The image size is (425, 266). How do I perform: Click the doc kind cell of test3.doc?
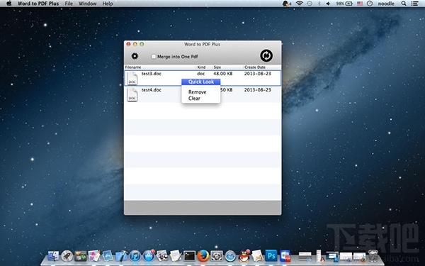pyautogui.click(x=201, y=74)
